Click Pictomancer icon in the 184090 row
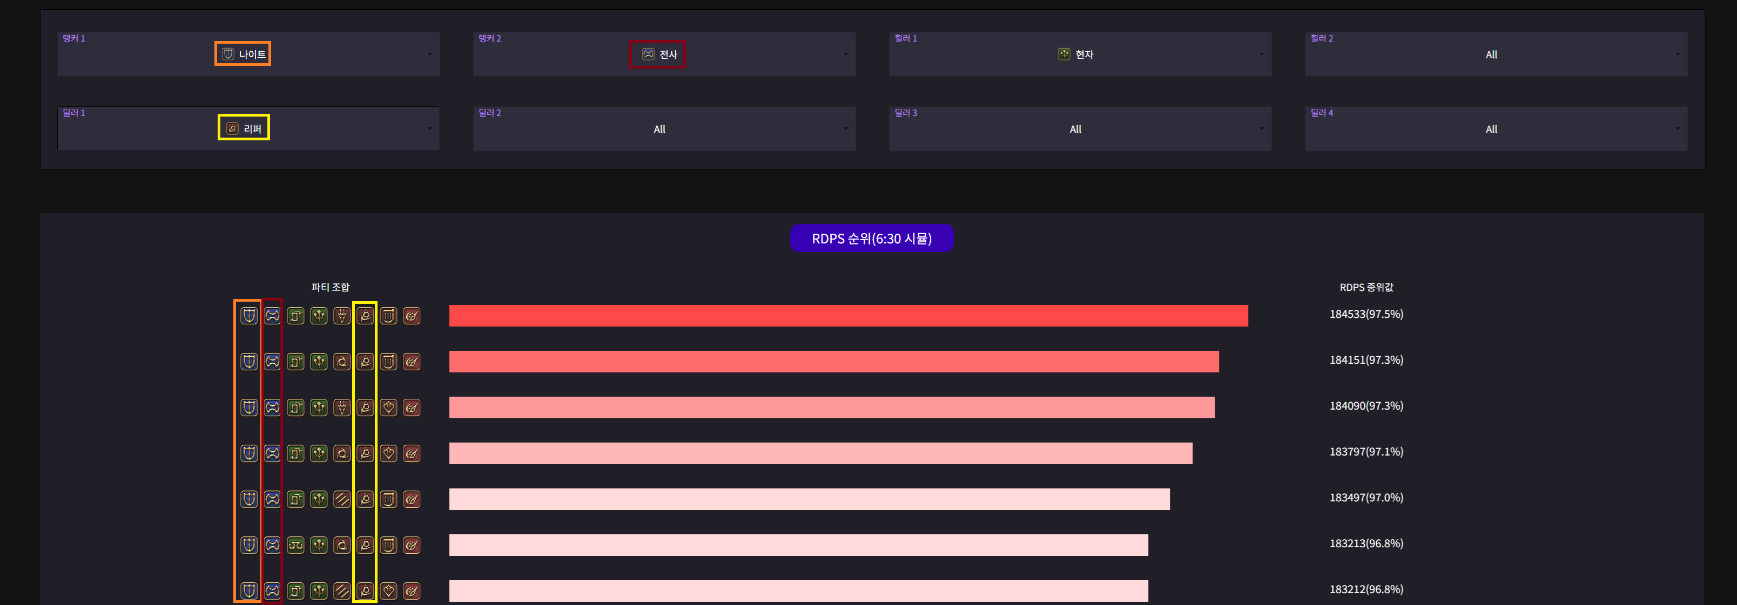Viewport: 1737px width, 605px height. (412, 407)
